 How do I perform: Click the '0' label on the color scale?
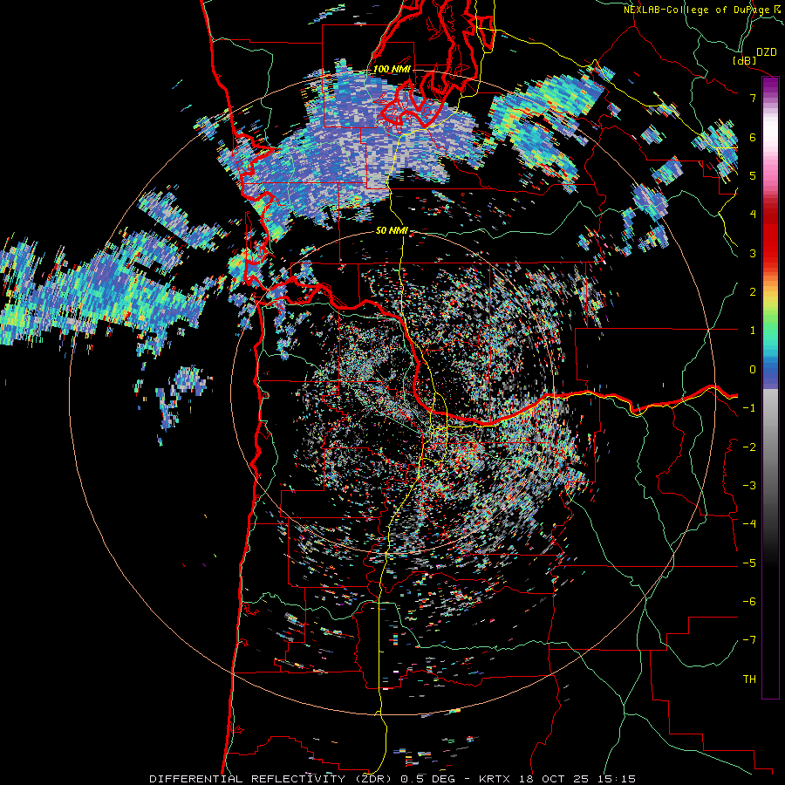tap(753, 370)
